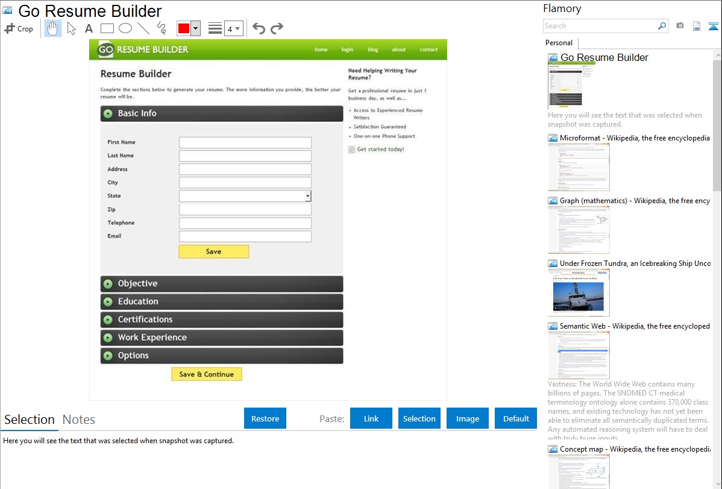Click the Restore button
The height and width of the screenshot is (489, 722).
tap(265, 418)
